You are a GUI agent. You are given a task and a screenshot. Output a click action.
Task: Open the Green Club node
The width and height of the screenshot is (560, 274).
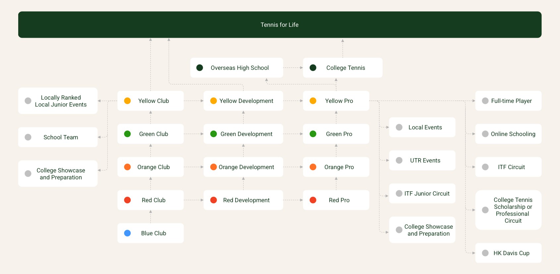(x=150, y=134)
